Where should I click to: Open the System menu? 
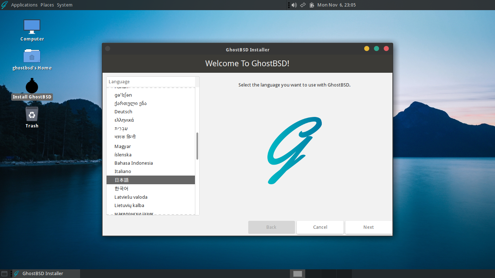pyautogui.click(x=65, y=5)
